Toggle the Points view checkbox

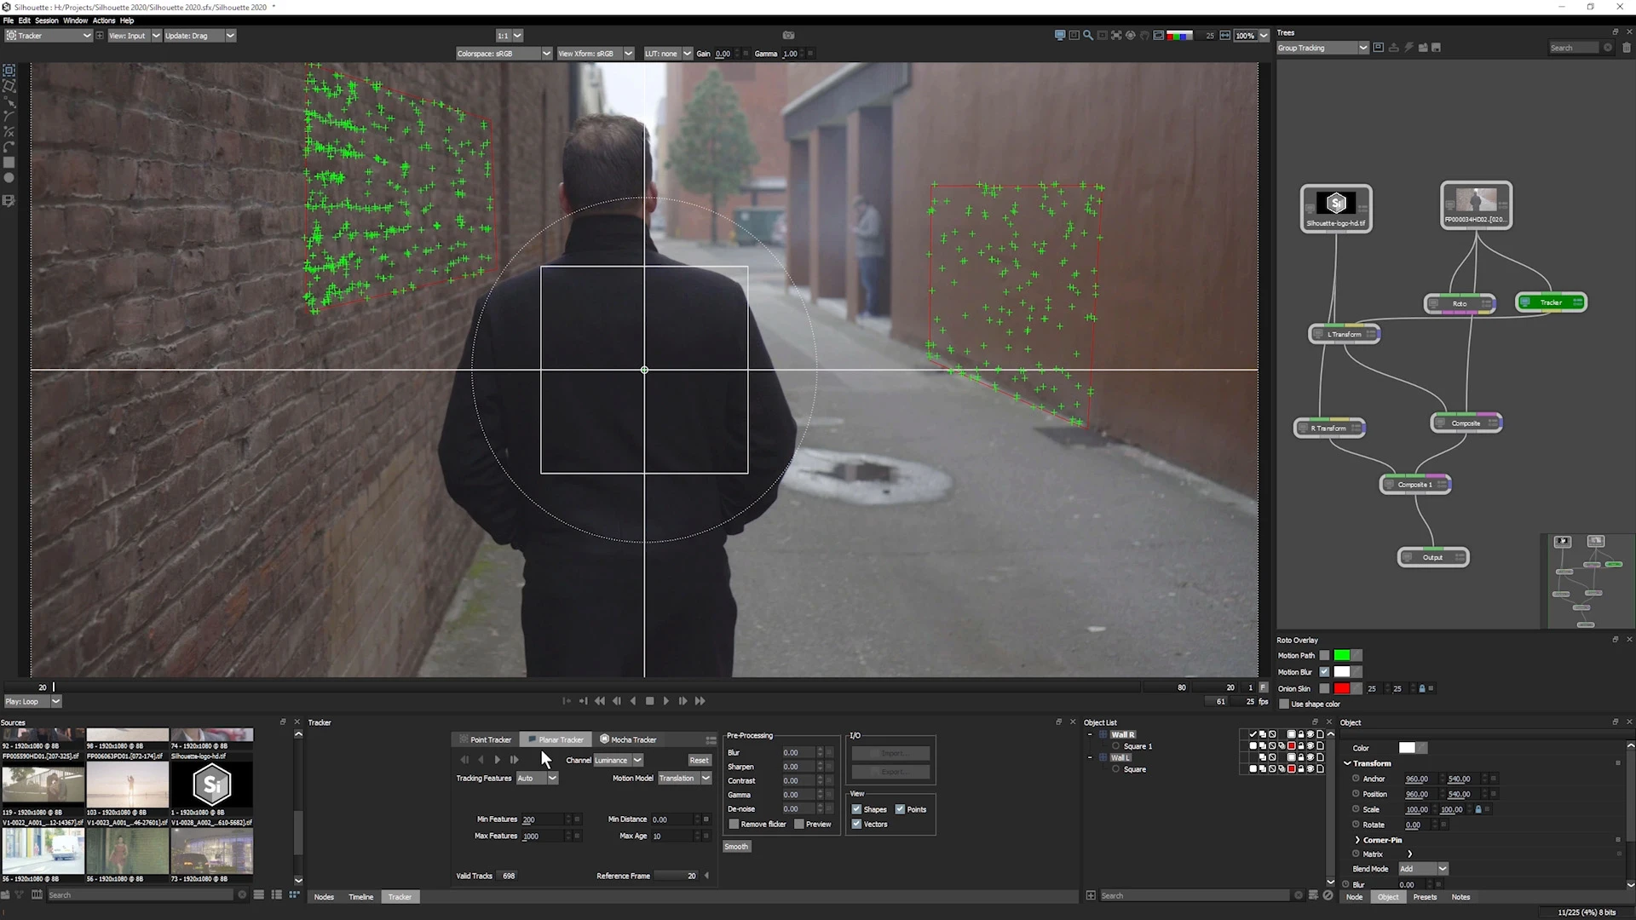pyautogui.click(x=900, y=809)
